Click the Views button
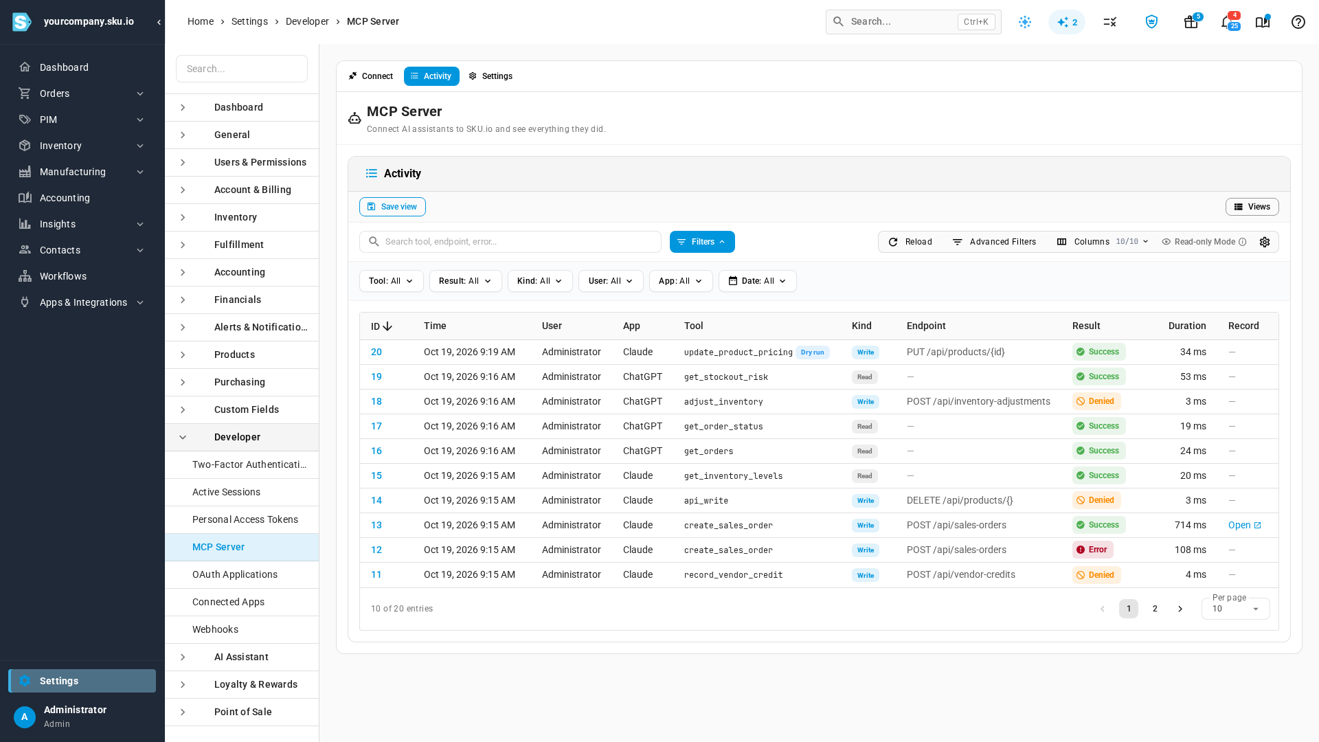 coord(1252,207)
